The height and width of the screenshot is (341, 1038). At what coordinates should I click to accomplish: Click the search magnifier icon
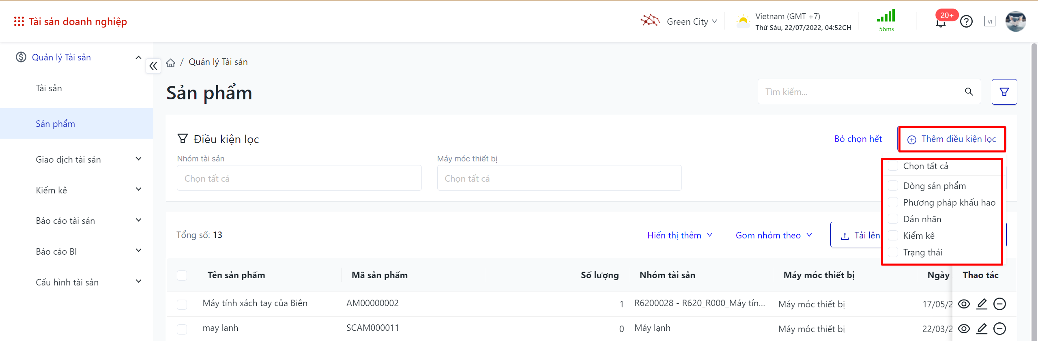(969, 92)
